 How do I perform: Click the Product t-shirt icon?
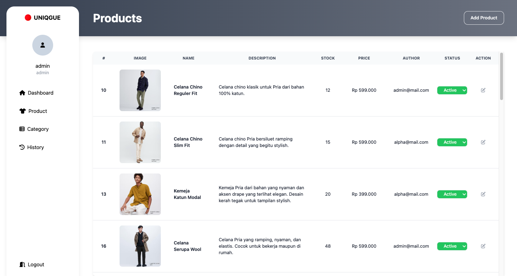(23, 111)
